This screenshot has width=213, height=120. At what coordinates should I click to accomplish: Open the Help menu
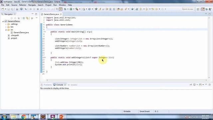(70, 5)
